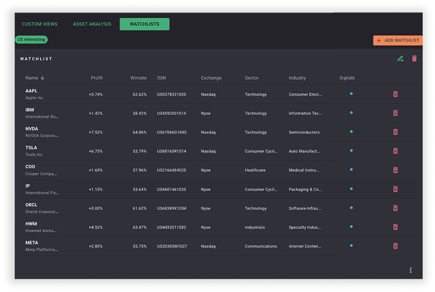The height and width of the screenshot is (292, 435).
Task: Remove NVDA row with trash icon
Action: coord(396,132)
